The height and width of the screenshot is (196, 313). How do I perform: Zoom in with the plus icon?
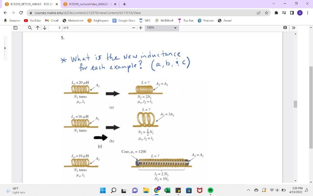tap(140, 28)
